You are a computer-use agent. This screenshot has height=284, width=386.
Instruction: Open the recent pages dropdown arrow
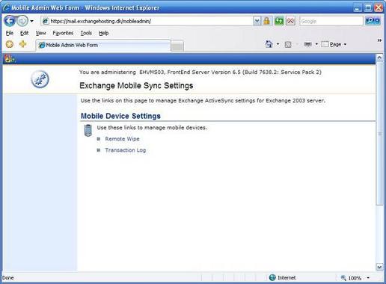[31, 21]
